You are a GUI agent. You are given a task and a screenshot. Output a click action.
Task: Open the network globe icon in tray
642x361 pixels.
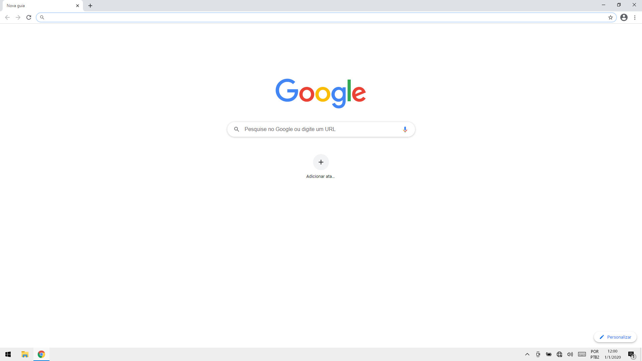tap(559, 354)
